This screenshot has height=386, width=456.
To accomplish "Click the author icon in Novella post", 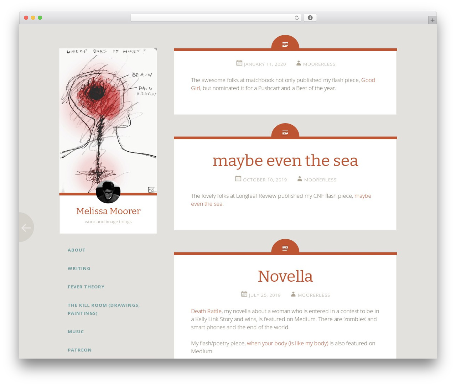I will 293,294.
